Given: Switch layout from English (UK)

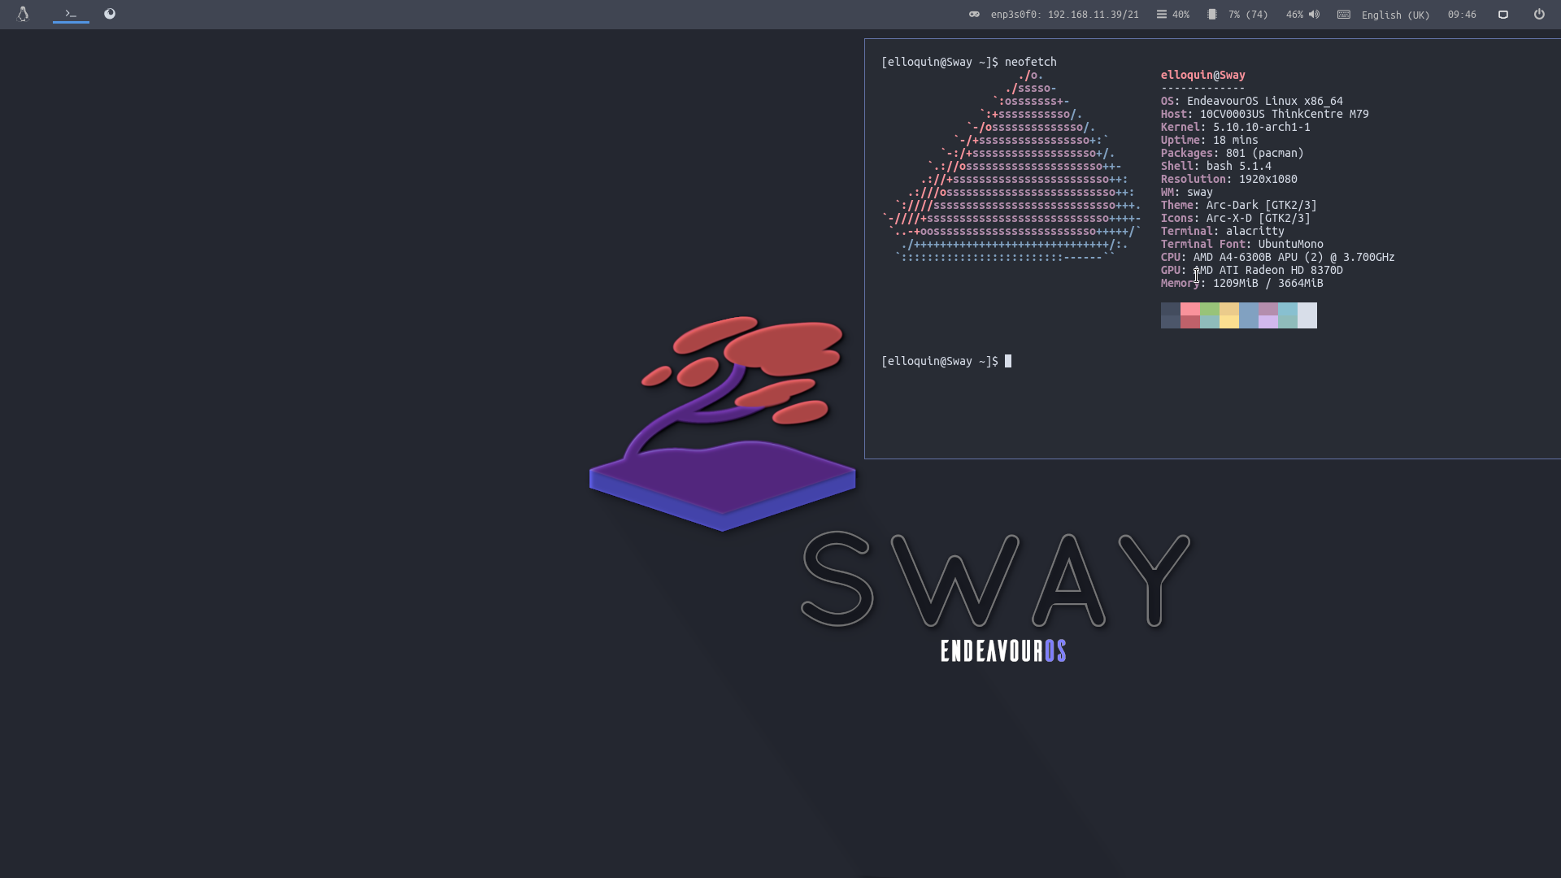Looking at the screenshot, I should click(x=1395, y=15).
